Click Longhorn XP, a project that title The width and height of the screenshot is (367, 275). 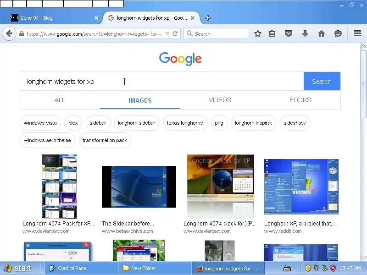tap(300, 224)
